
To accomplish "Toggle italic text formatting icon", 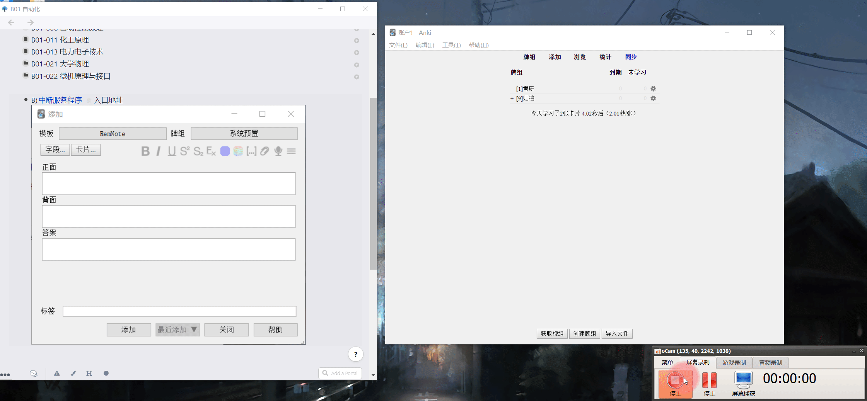I will 158,151.
